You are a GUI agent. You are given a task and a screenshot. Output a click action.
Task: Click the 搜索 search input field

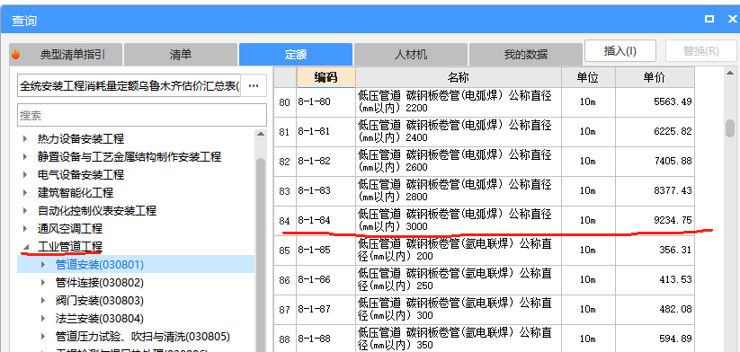(x=142, y=115)
